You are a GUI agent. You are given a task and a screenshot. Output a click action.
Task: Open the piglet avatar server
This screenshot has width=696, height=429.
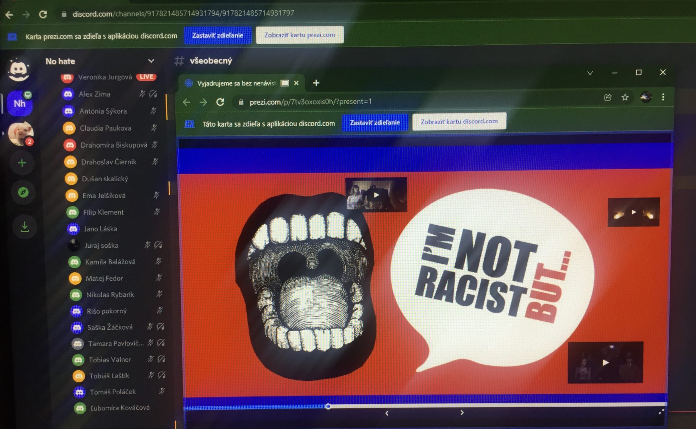21,134
